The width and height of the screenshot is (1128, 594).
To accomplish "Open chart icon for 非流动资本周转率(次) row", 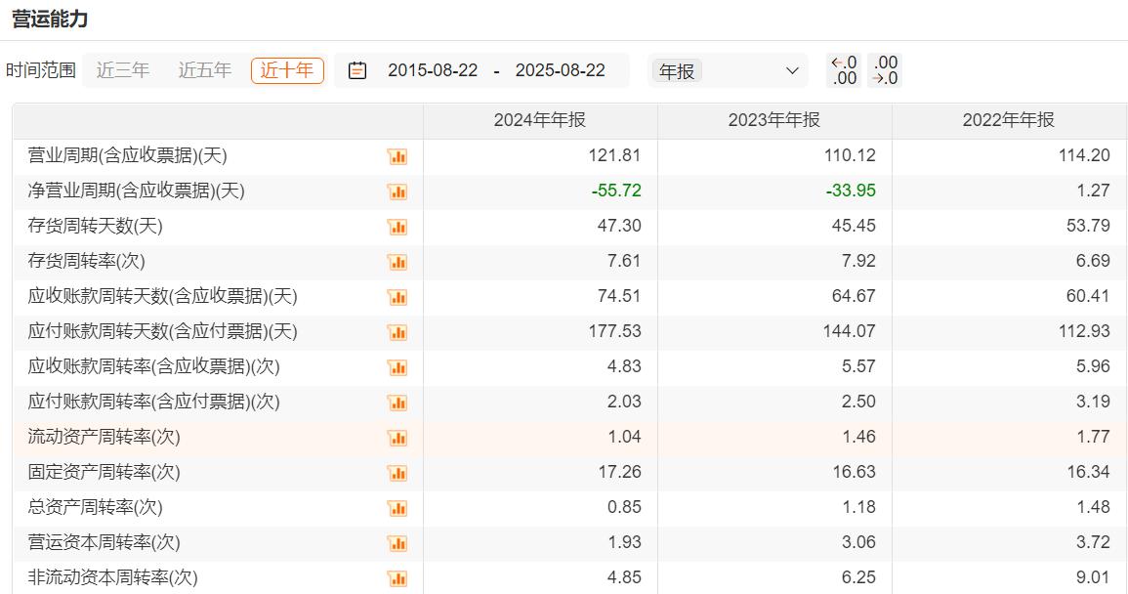I will (397, 578).
